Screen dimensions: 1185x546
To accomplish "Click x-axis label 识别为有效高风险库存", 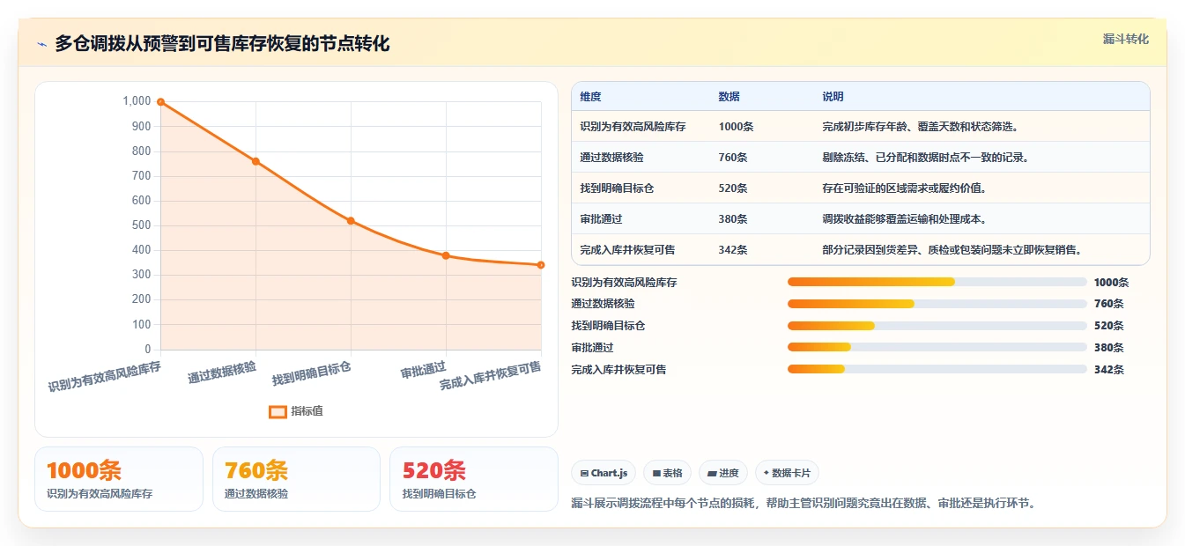I will [105, 376].
